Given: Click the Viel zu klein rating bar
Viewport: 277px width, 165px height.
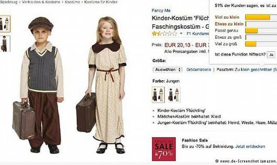Looking at the screenshot, I should click(261, 17).
